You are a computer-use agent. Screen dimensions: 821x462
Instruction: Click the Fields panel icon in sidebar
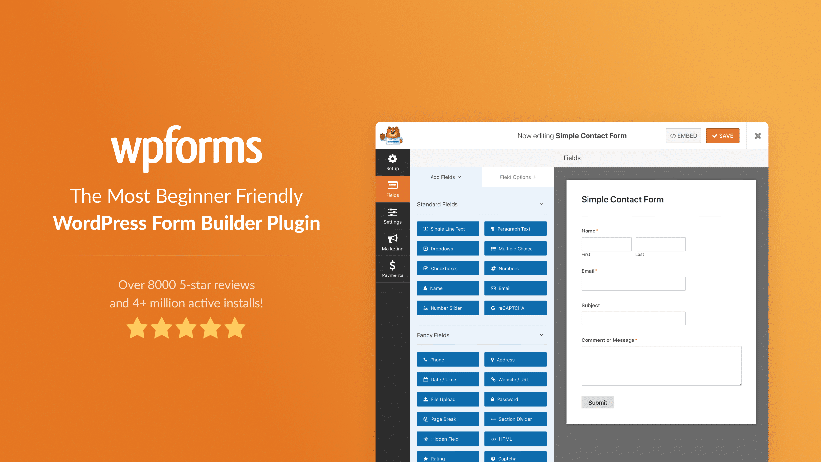pyautogui.click(x=392, y=188)
